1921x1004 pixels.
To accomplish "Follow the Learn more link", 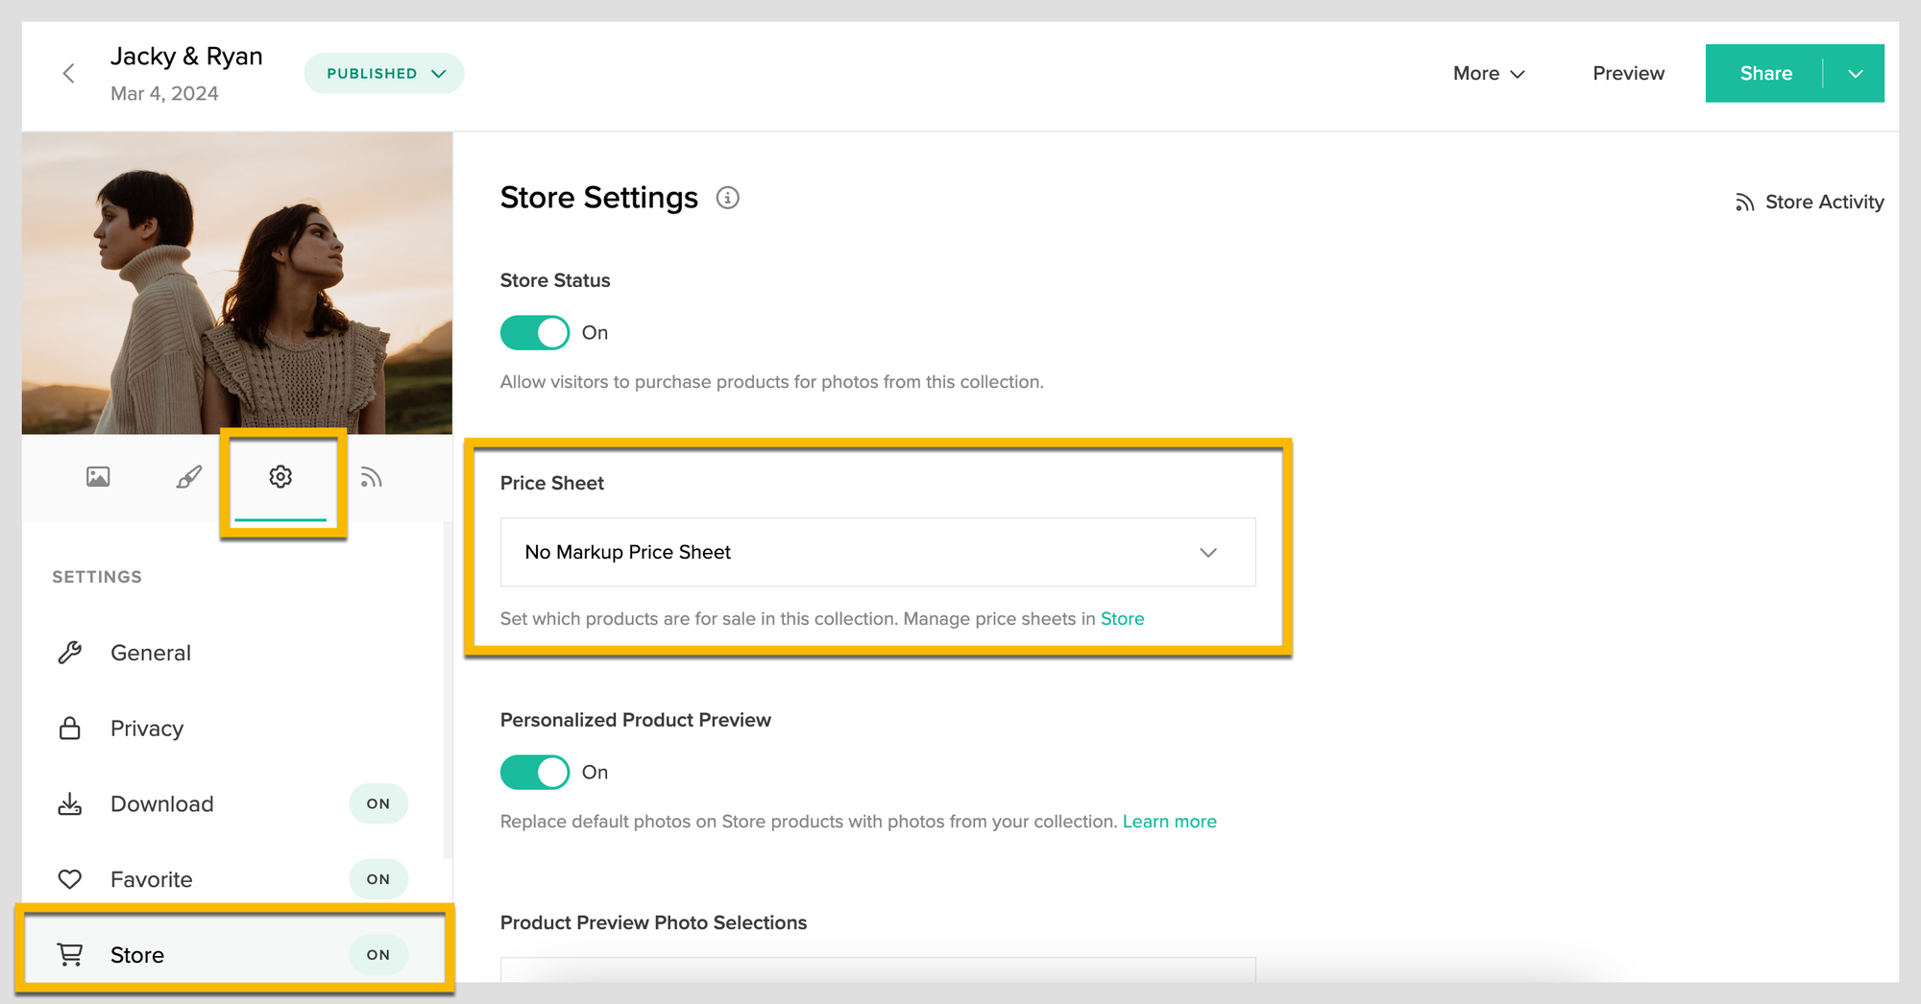I will tap(1169, 822).
